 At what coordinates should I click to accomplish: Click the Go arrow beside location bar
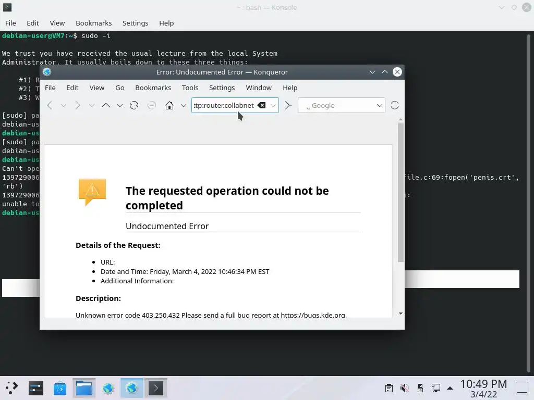(288, 105)
